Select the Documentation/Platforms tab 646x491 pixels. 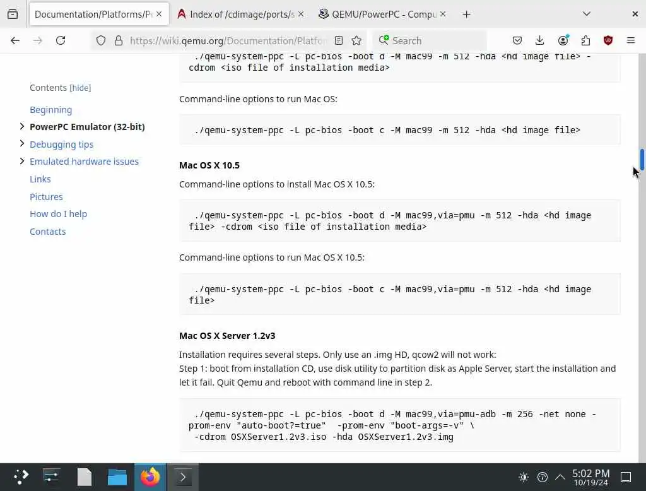click(99, 15)
